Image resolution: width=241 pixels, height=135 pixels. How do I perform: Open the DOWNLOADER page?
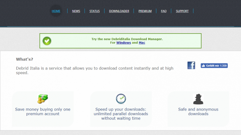click(119, 11)
